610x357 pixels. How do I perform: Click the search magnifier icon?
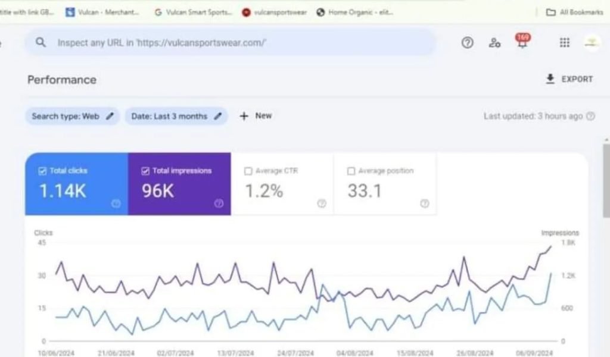coord(41,42)
